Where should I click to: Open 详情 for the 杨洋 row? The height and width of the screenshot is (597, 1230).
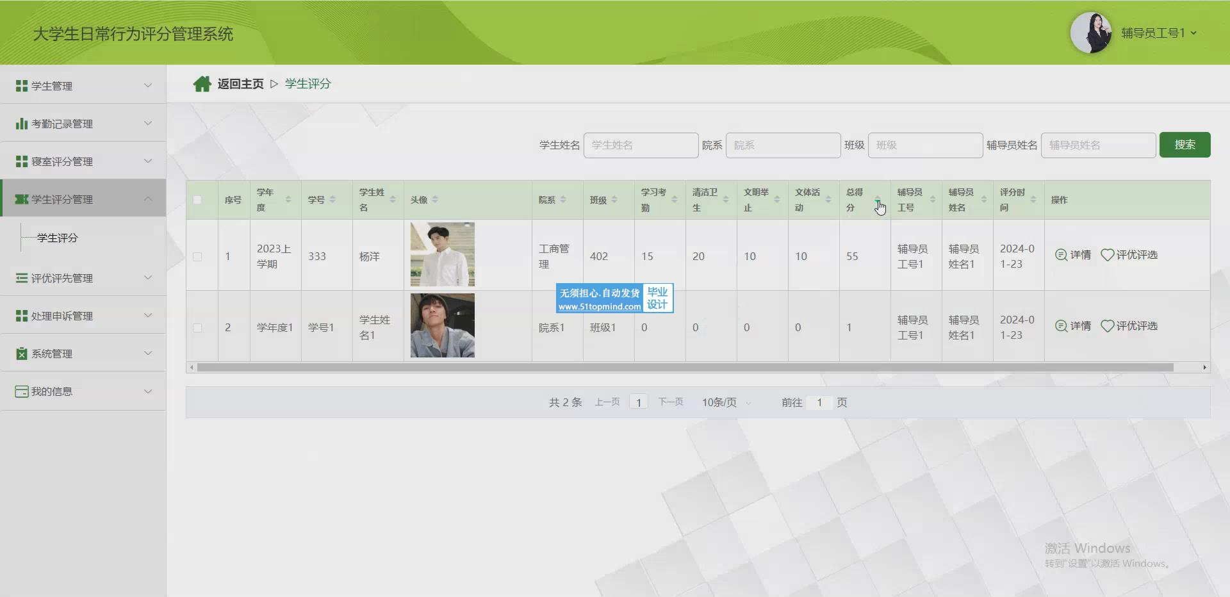click(1073, 255)
